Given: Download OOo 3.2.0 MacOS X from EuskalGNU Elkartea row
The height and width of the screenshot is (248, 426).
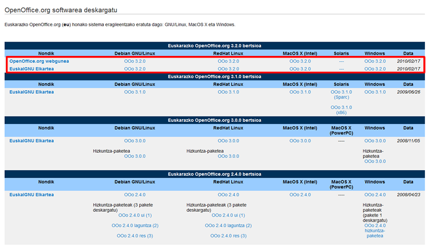Looking at the screenshot, I should [300, 69].
